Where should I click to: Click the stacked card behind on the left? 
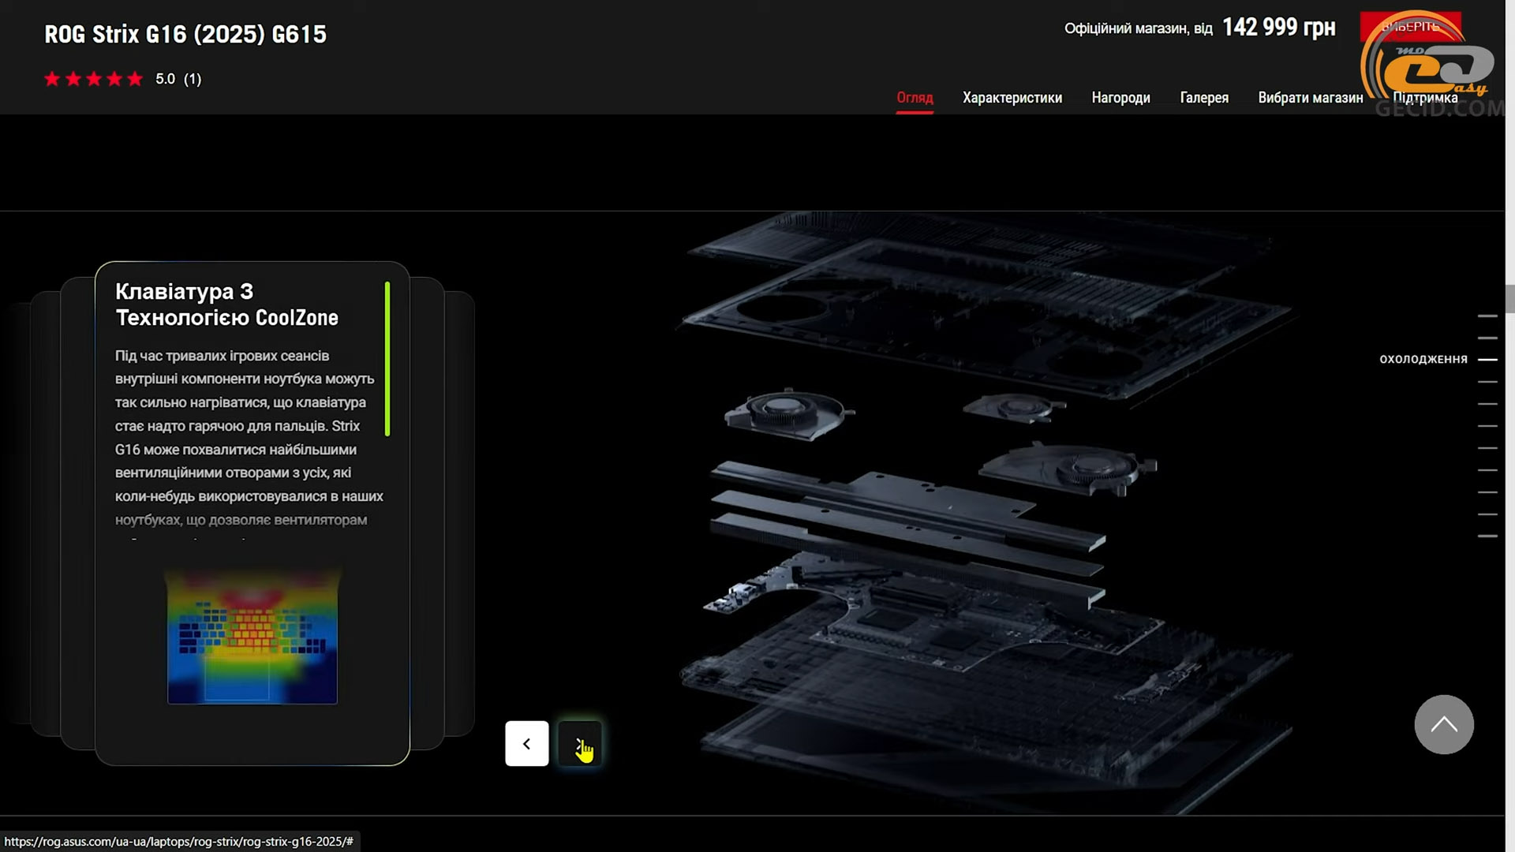[77, 513]
